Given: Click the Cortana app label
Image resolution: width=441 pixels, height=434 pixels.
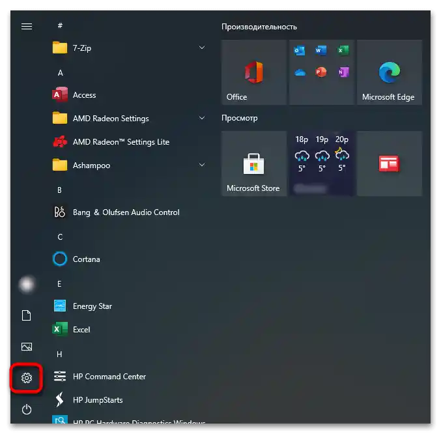Looking at the screenshot, I should 87,259.
